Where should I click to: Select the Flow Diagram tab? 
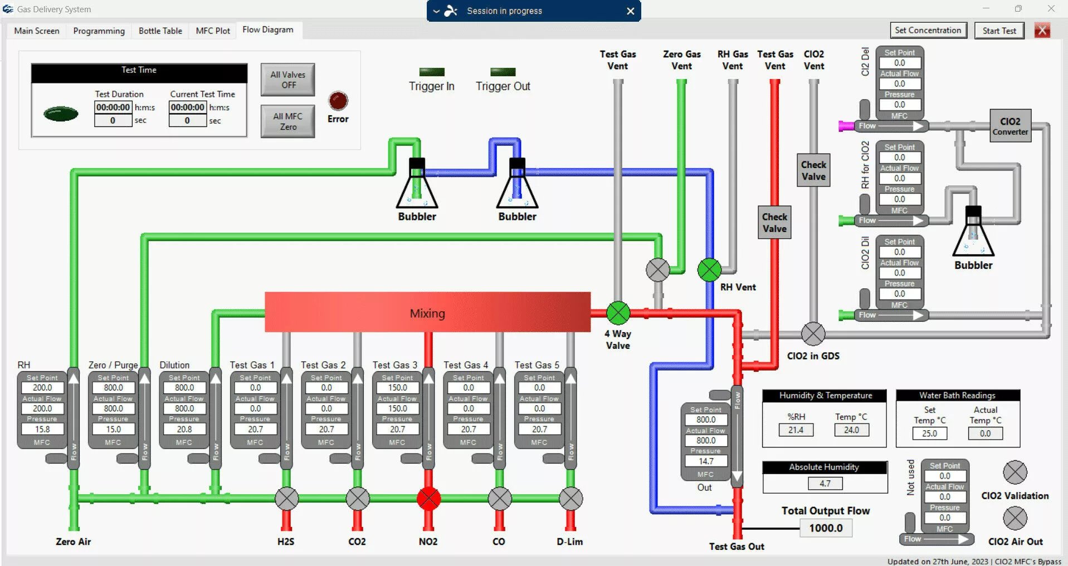pyautogui.click(x=268, y=30)
